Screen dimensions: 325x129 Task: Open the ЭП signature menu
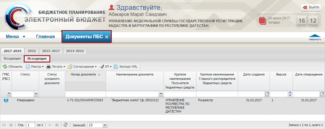[105, 67]
